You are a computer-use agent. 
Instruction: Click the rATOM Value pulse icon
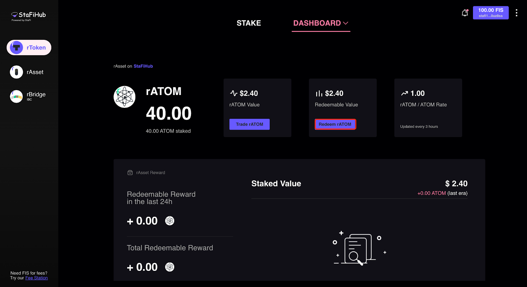point(234,93)
